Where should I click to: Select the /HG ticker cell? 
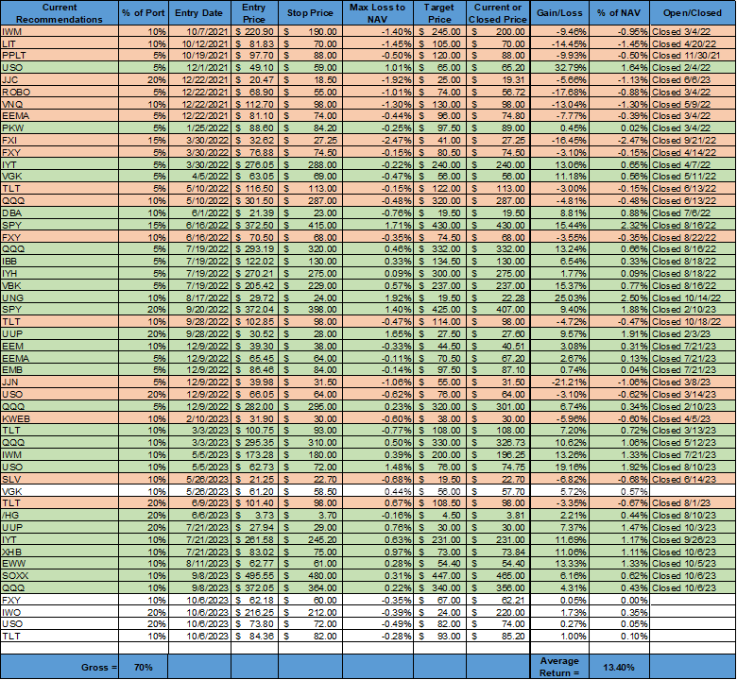60,516
